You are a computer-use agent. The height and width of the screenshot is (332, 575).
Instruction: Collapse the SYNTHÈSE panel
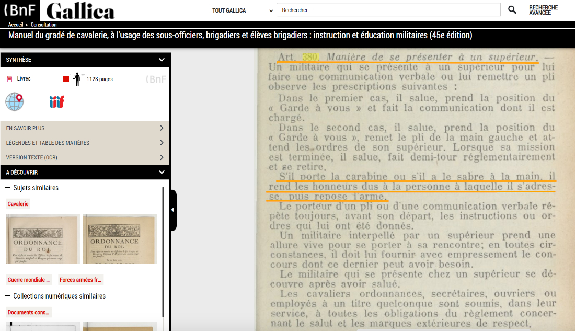coord(162,60)
